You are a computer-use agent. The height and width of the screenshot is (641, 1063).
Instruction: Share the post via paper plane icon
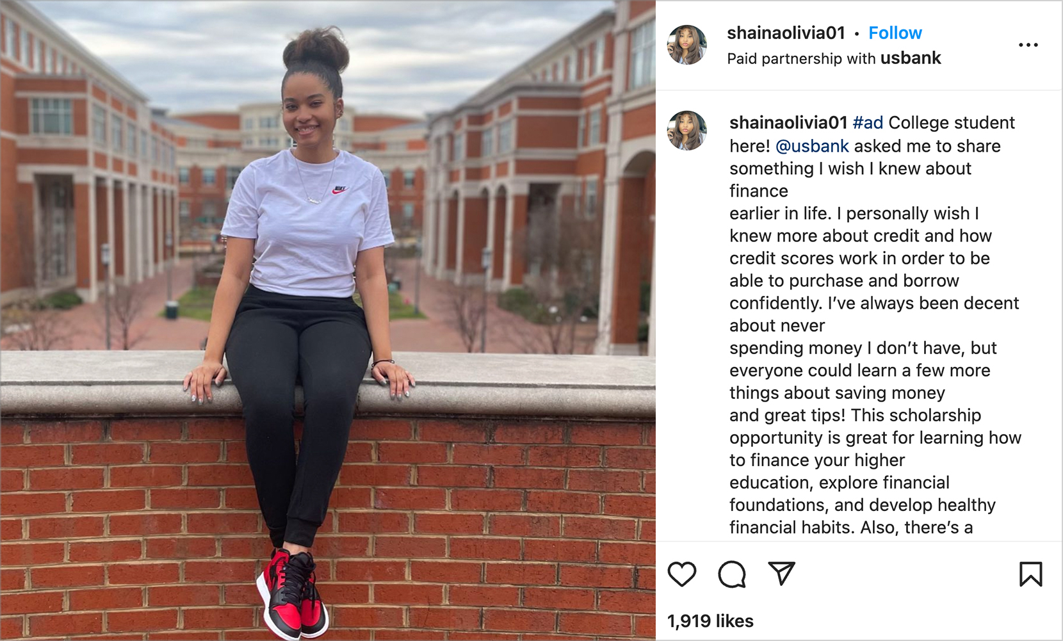781,573
